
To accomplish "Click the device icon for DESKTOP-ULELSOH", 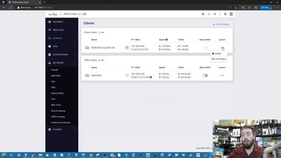I will (87, 48).
